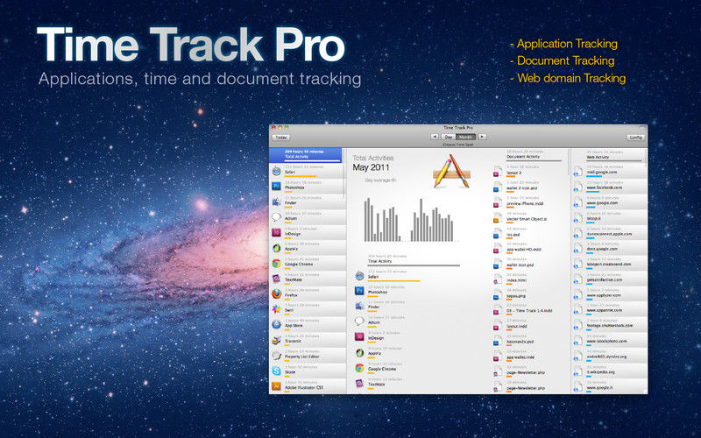
Task: Select the Transmit icon in sidebar
Action: coord(276,340)
